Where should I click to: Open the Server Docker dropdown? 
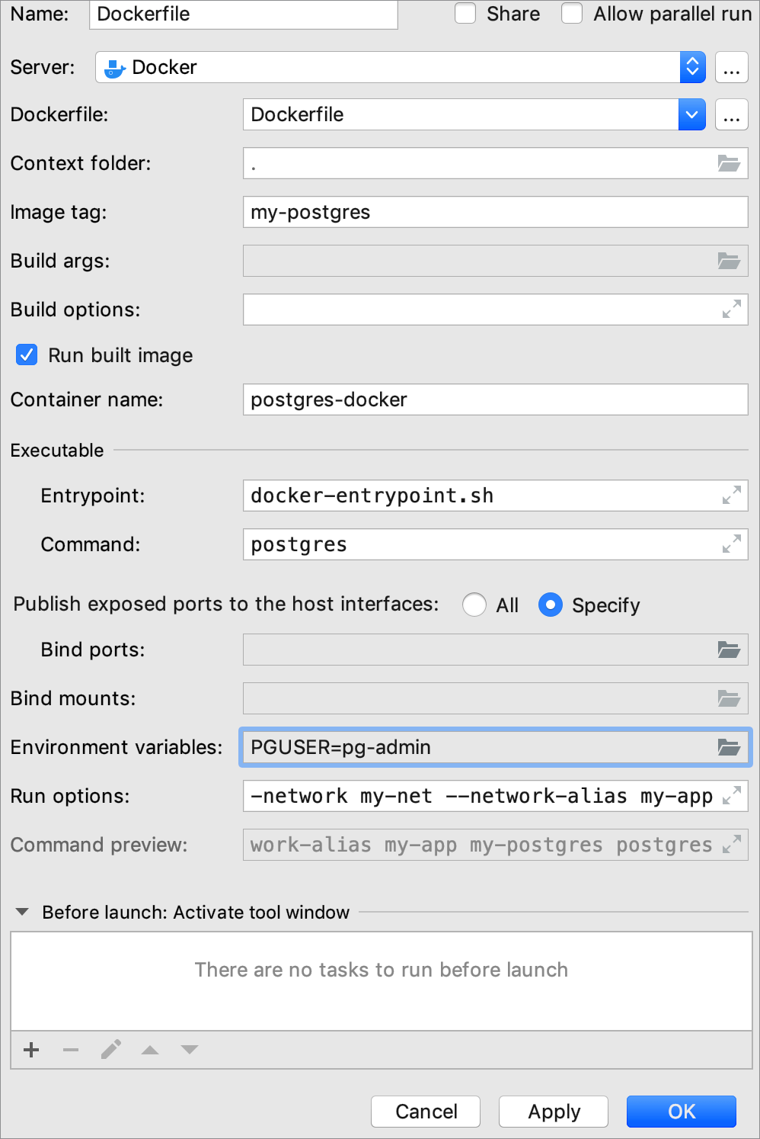[x=401, y=67]
